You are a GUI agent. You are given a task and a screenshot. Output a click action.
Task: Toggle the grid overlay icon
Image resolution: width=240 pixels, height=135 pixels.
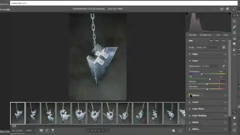234,130
